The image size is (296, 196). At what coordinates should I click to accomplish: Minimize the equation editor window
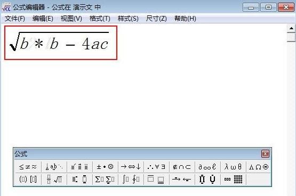point(251,7)
